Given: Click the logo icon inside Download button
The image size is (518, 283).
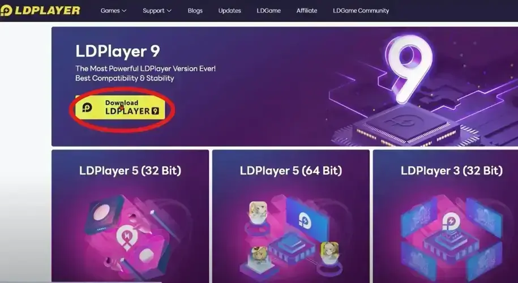Looking at the screenshot, I should point(87,108).
